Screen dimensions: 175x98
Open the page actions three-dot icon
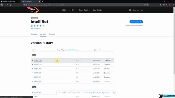point(142,5)
